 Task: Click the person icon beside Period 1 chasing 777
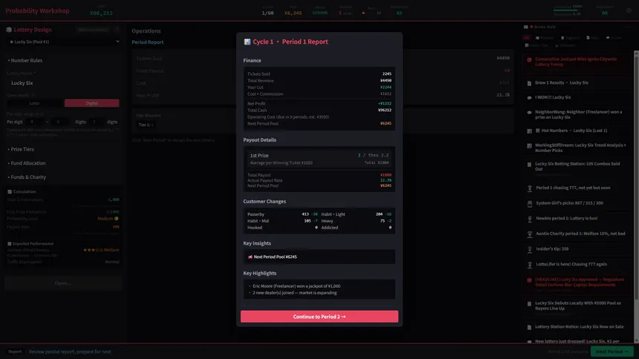530,188
